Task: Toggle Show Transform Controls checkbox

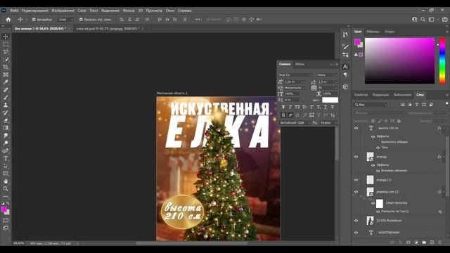Action: tap(81, 20)
